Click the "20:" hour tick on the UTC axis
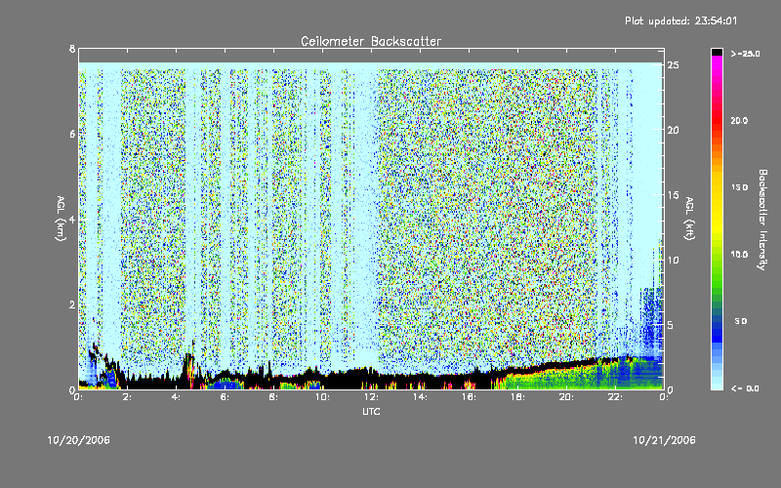This screenshot has height=488, width=781. tap(566, 397)
